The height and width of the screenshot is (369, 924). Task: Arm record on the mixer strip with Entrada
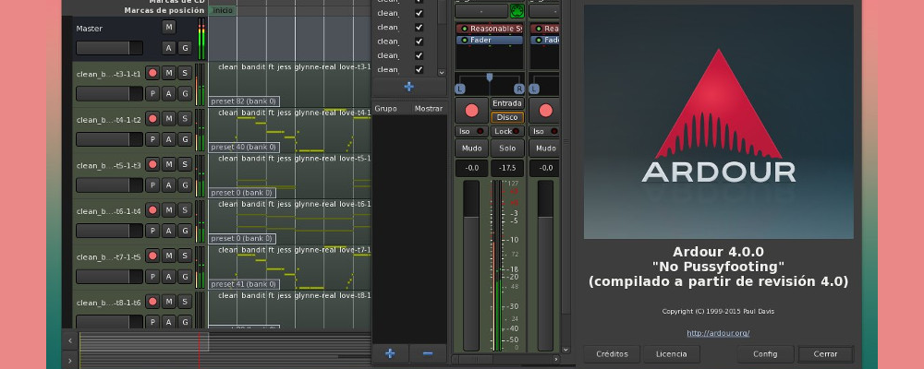click(x=471, y=110)
